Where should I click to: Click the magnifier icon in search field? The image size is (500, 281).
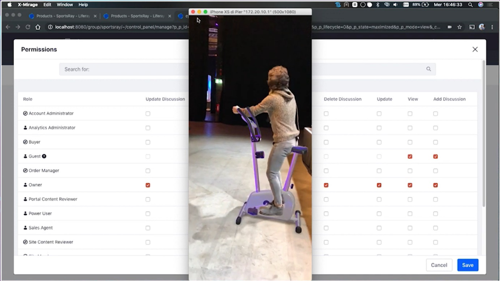pyautogui.click(x=428, y=69)
